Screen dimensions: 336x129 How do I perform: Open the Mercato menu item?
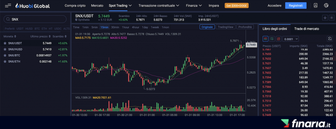[x=97, y=6]
